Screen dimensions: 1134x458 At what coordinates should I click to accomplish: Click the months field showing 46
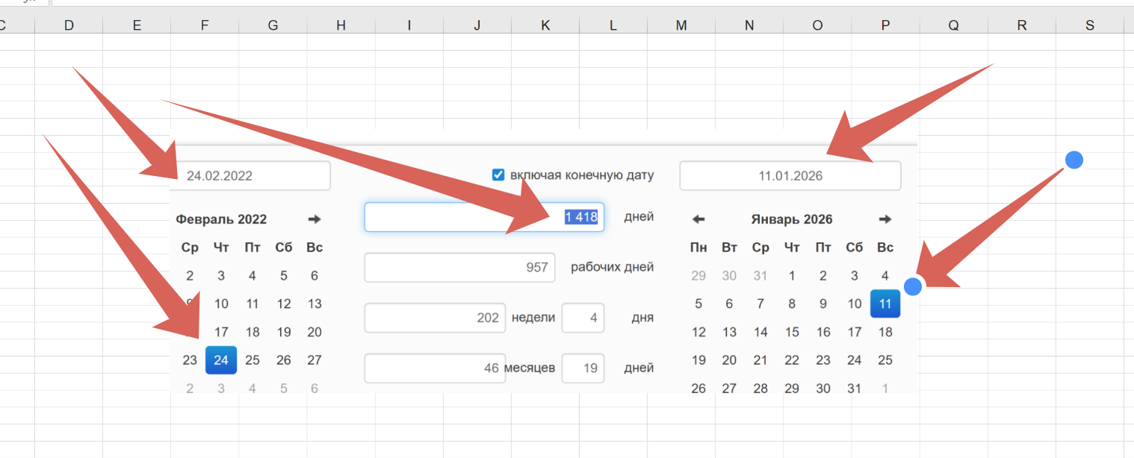tap(435, 368)
